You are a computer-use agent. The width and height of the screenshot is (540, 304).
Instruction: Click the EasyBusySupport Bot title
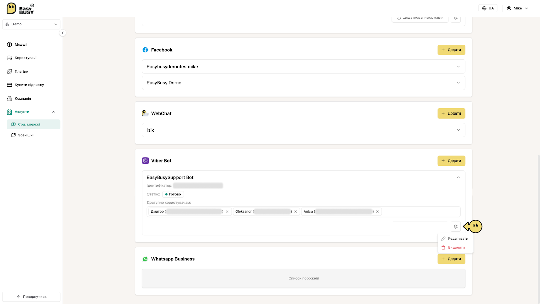170,177
